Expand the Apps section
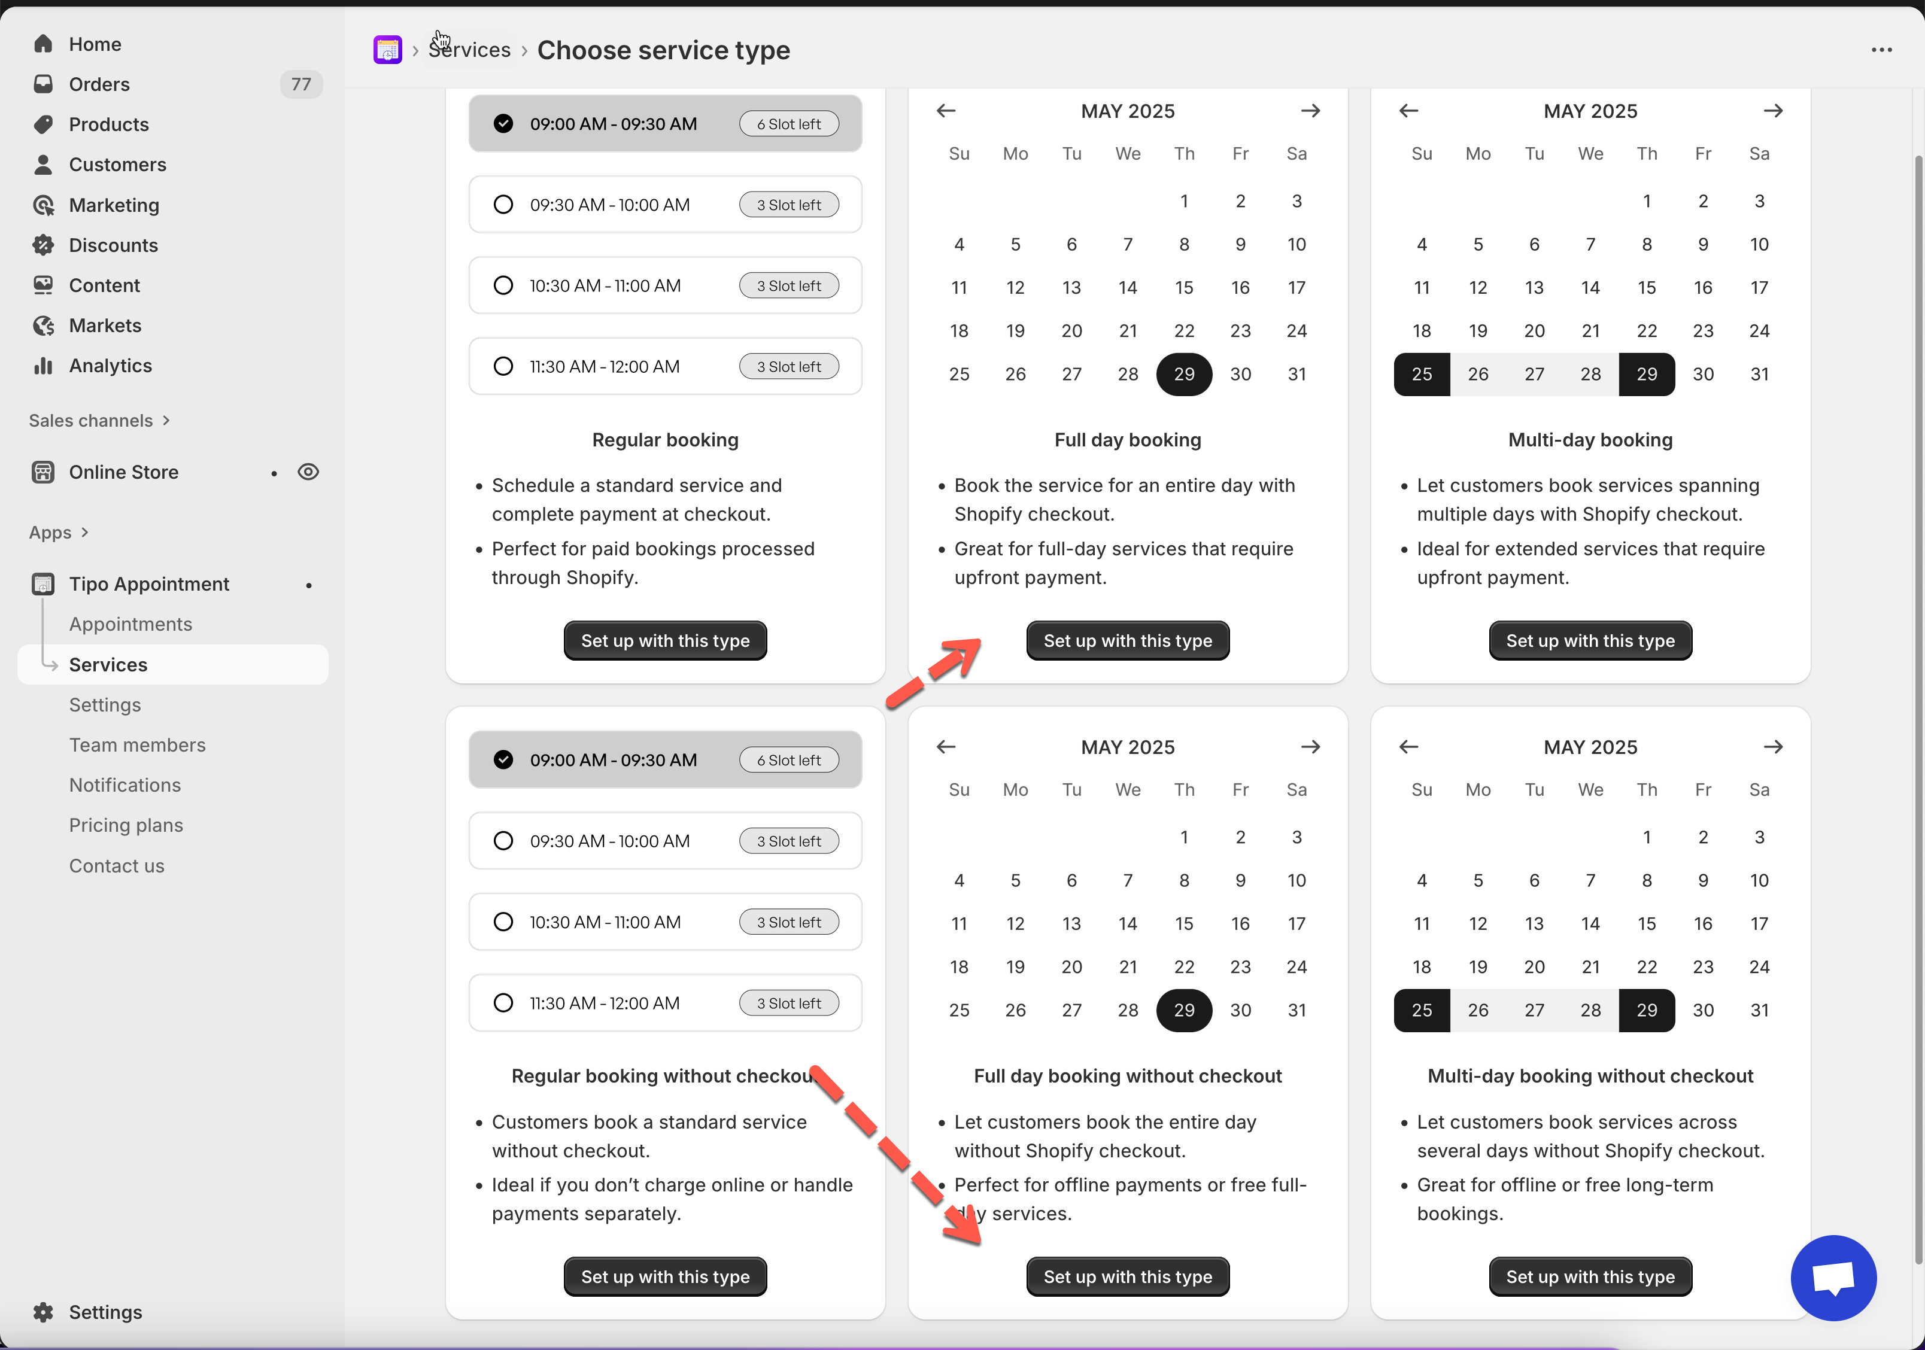The width and height of the screenshot is (1925, 1350). pyautogui.click(x=59, y=533)
